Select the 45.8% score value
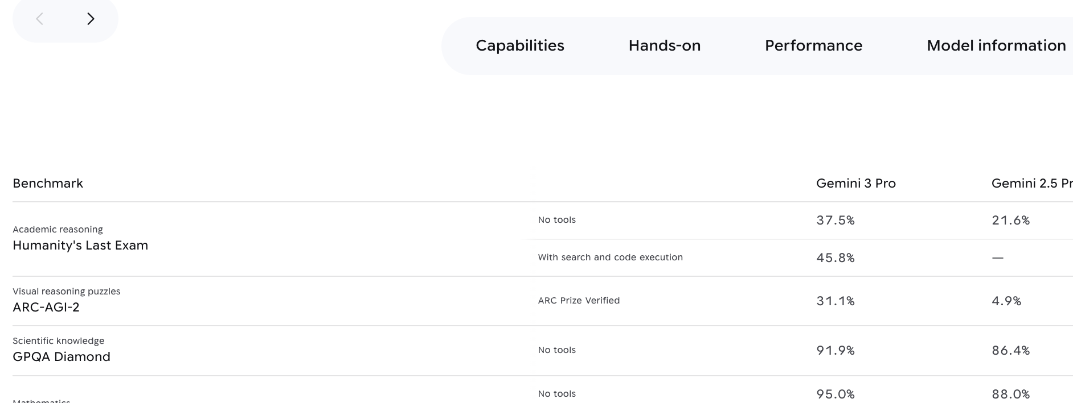Screen dimensions: 1073x403 coord(836,257)
